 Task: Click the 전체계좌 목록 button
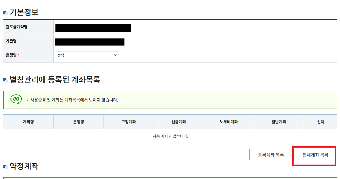click(x=315, y=155)
